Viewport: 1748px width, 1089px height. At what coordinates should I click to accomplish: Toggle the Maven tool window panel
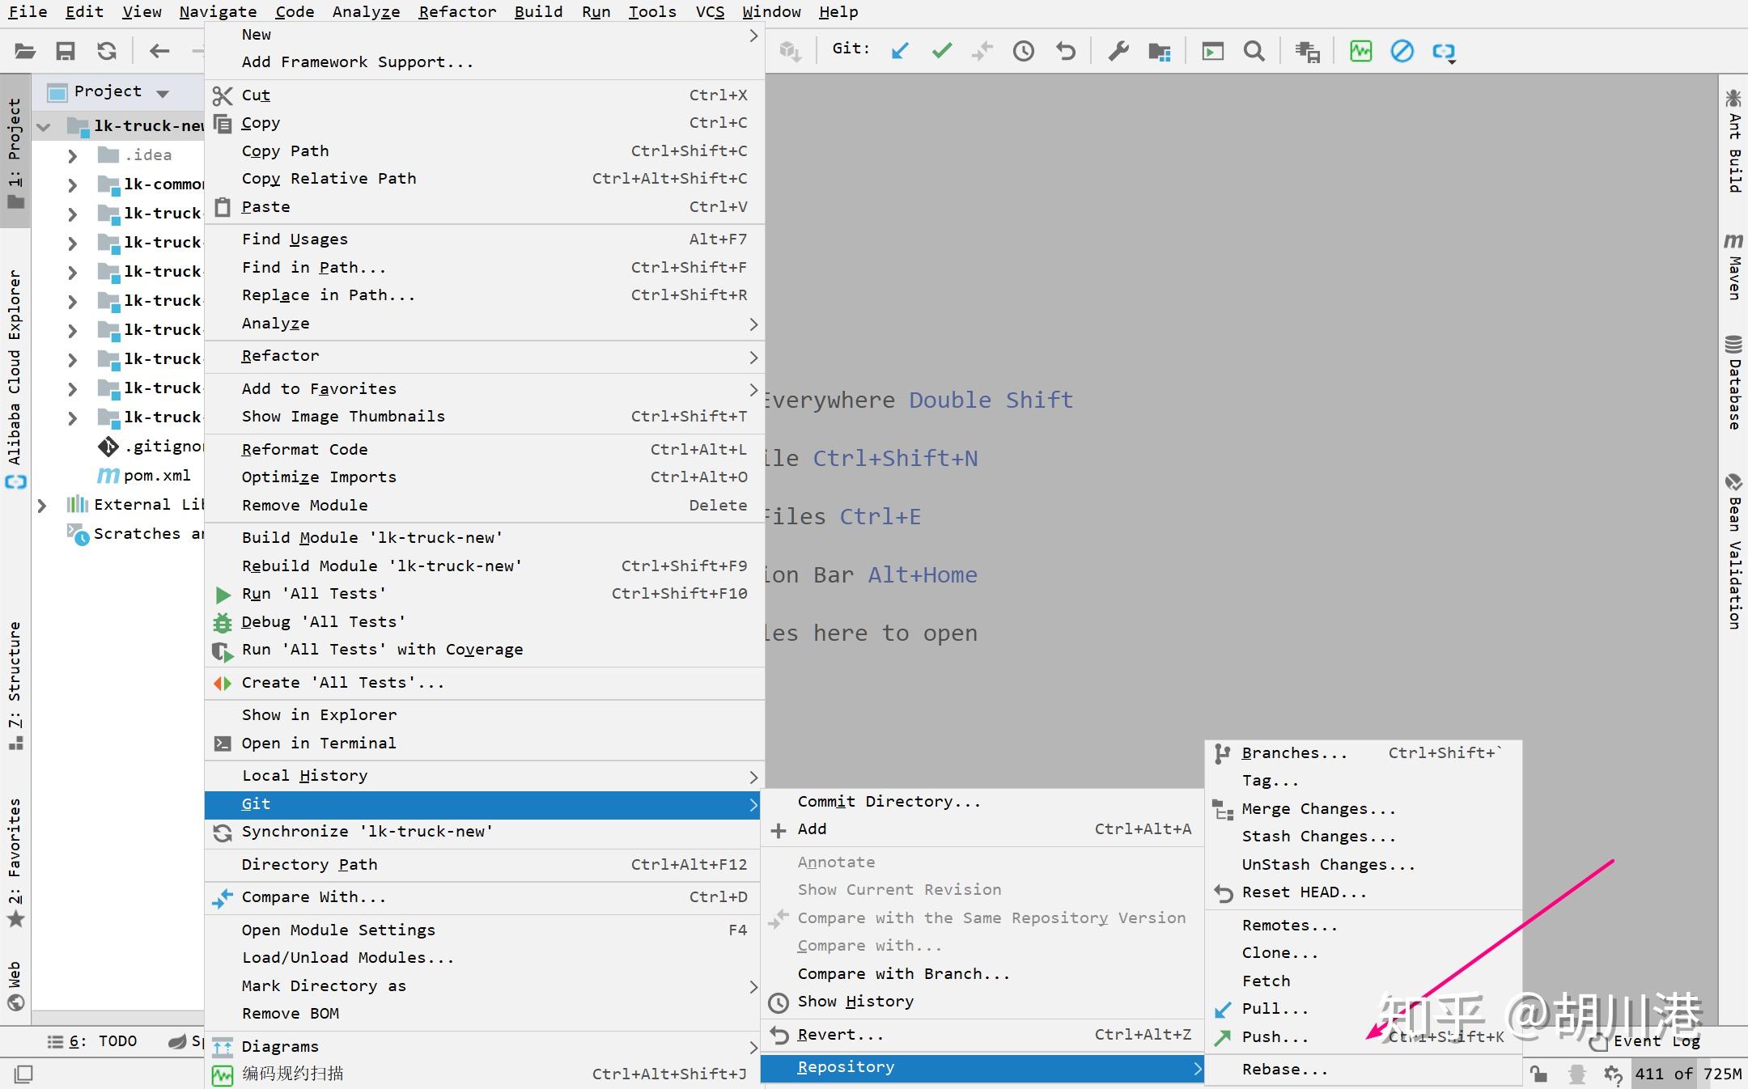pos(1733,267)
